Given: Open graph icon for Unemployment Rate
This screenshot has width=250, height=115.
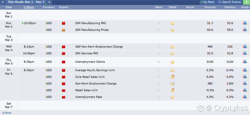Looking at the screenshot, I should tap(245, 97).
